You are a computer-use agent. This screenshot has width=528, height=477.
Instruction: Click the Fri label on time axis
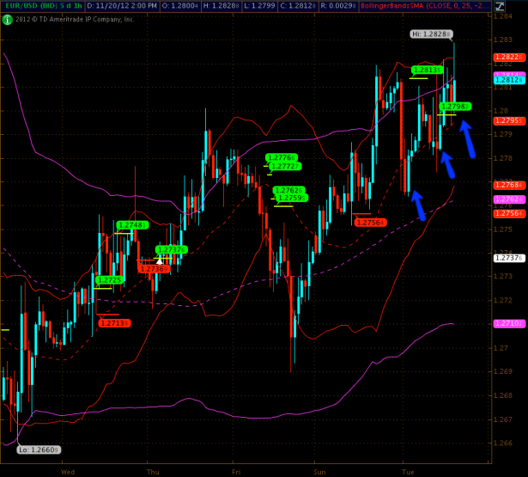click(236, 471)
